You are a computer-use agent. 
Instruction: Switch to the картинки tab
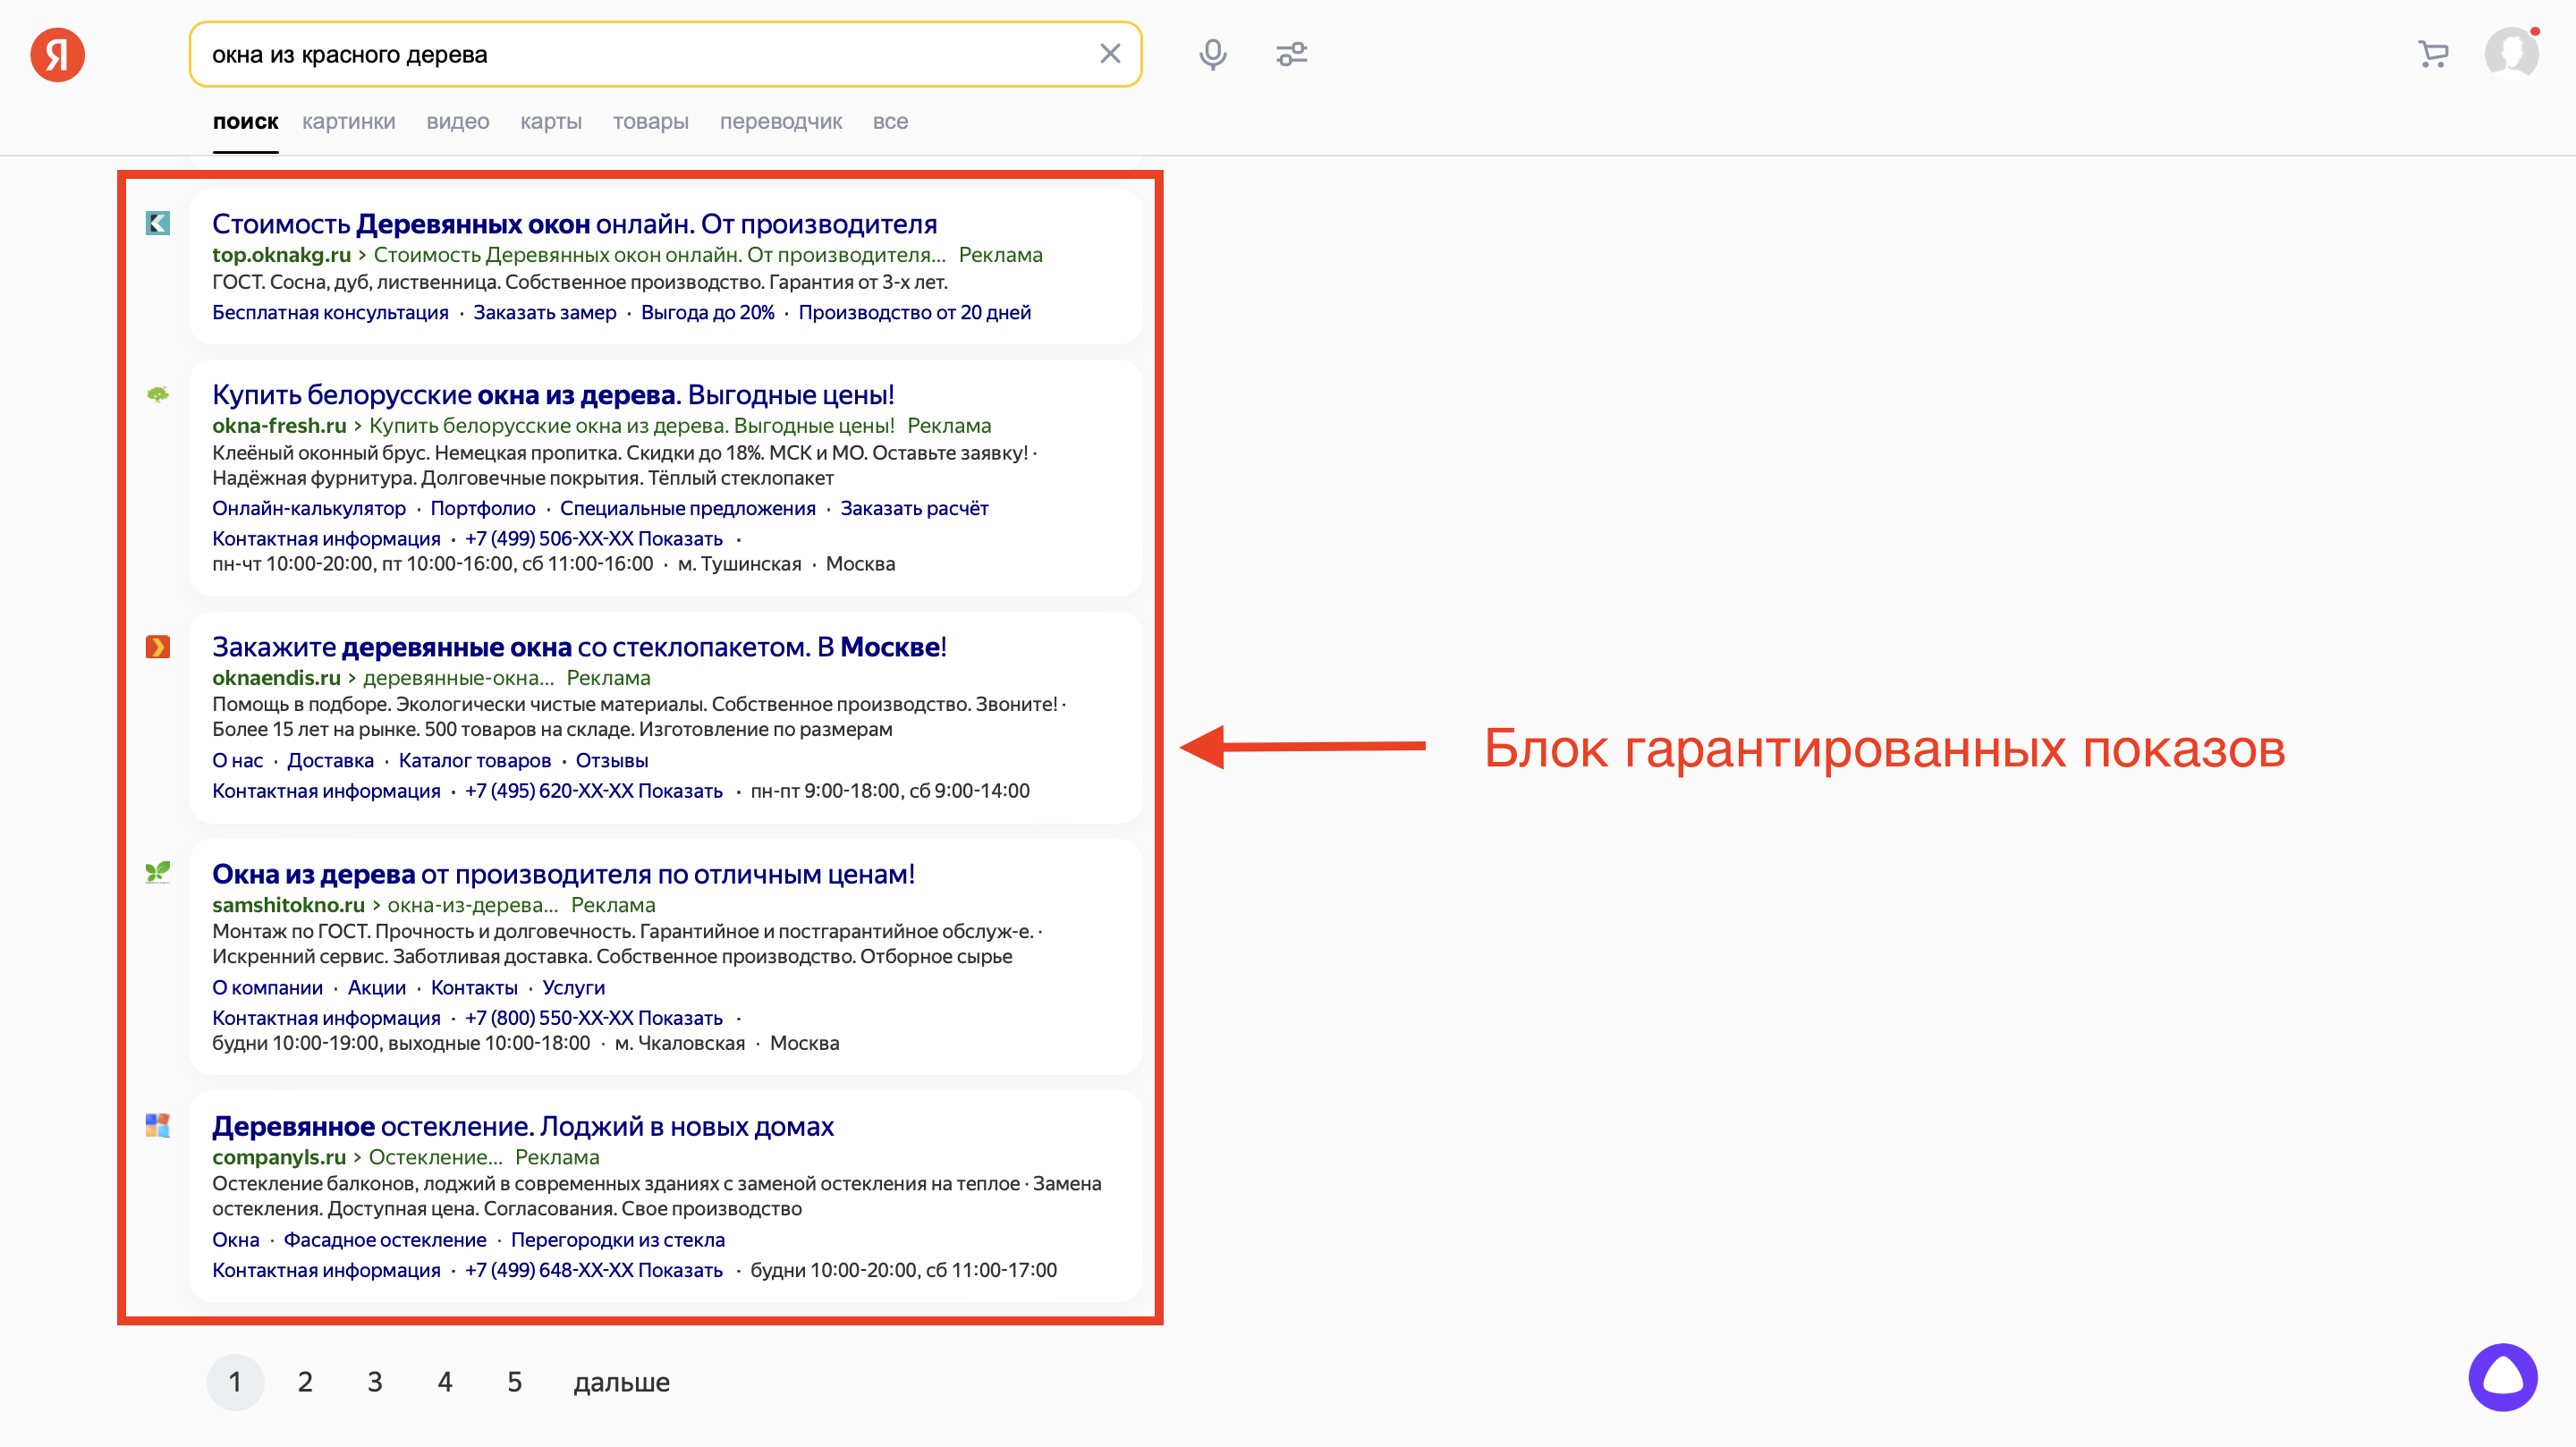(x=348, y=121)
